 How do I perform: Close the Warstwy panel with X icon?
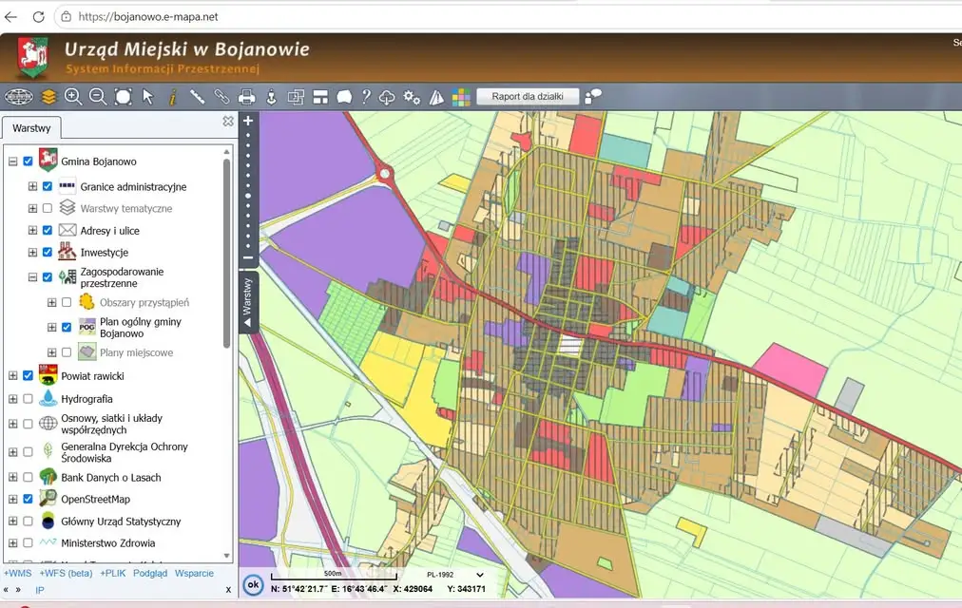pos(228,122)
